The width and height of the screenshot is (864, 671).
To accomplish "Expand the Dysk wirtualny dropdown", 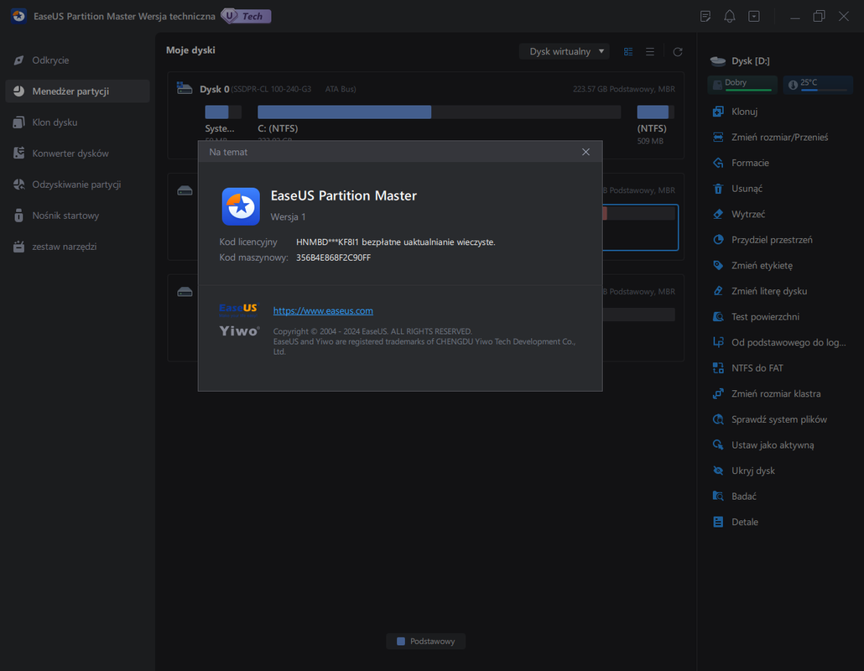I will (x=565, y=51).
